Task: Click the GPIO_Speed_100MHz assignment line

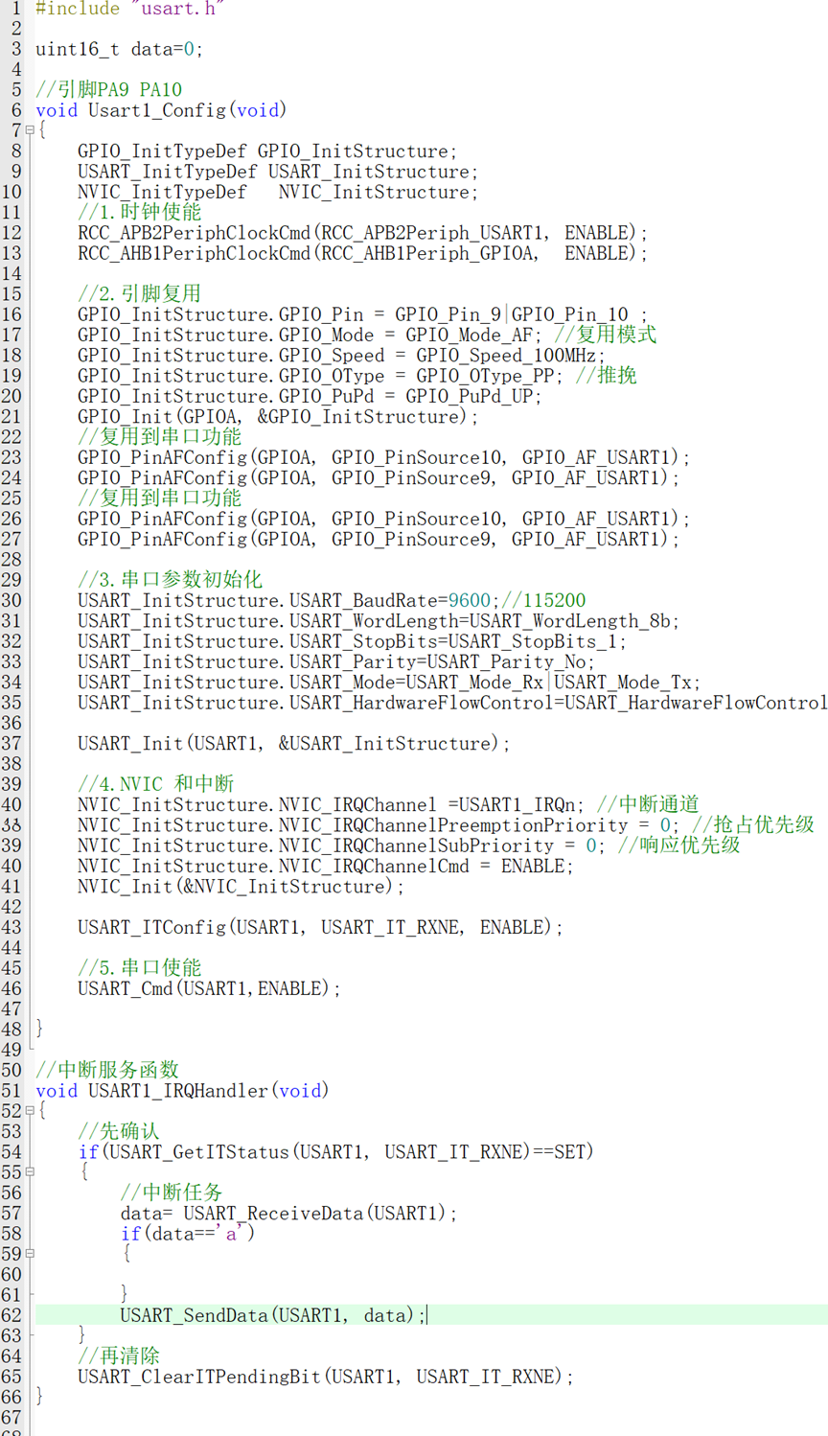Action: [342, 356]
